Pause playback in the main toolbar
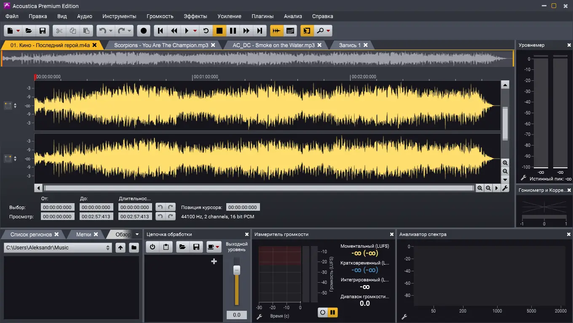 pyautogui.click(x=233, y=31)
